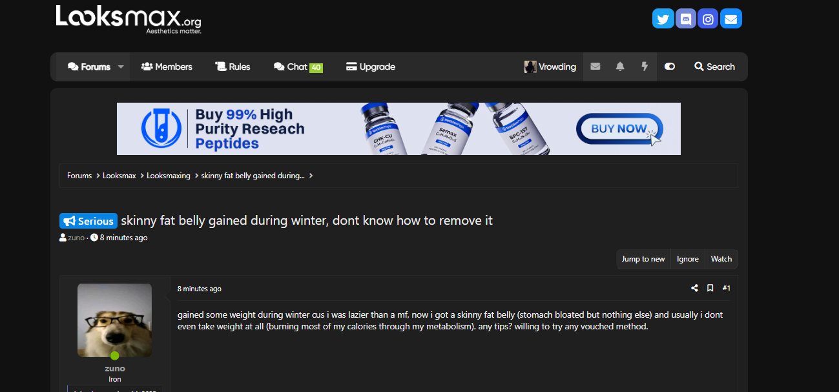The height and width of the screenshot is (392, 839).
Task: Click the Ignore thread button
Action: tap(688, 259)
